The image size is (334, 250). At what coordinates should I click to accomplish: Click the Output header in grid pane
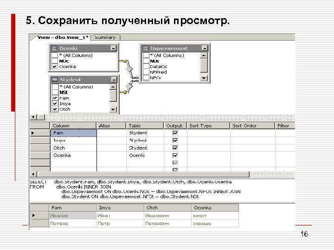(175, 125)
